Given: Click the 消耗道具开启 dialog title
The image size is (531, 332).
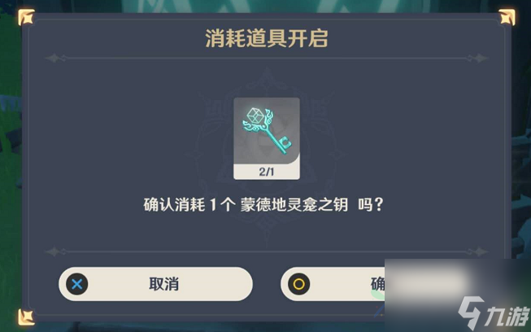Looking at the screenshot, I should tap(267, 38).
